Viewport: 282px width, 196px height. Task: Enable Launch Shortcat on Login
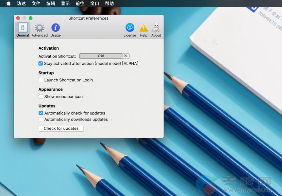click(41, 80)
